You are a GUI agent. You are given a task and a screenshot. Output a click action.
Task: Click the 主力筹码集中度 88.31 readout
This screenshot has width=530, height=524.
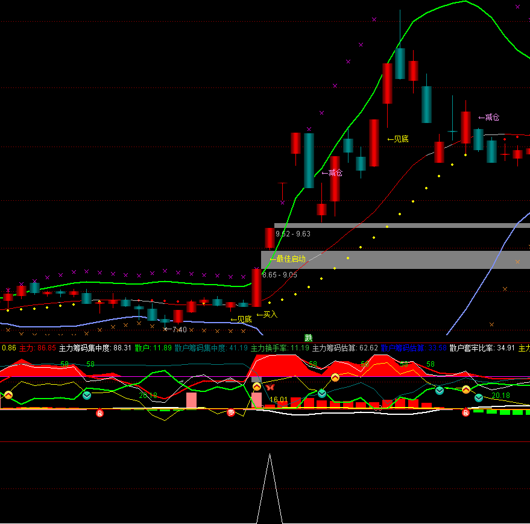point(95,348)
